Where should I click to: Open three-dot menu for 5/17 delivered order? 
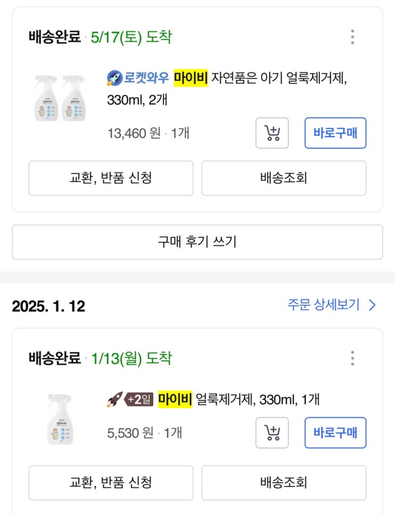click(x=352, y=37)
